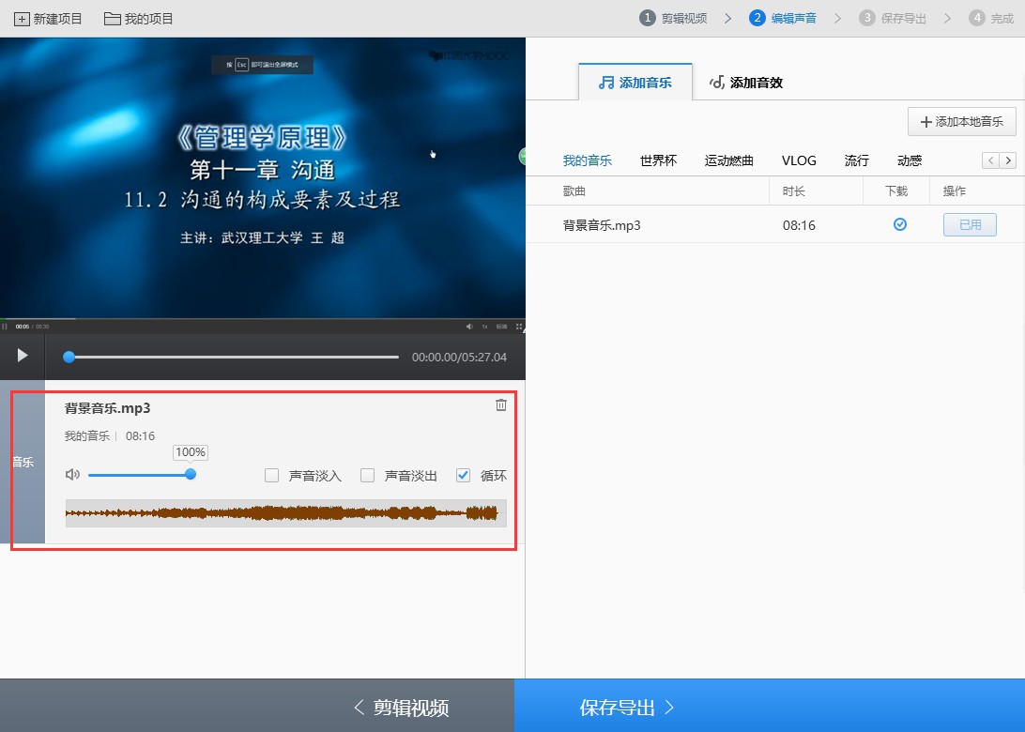
Task: Click the embedded player fullscreen icon
Action: 519,327
